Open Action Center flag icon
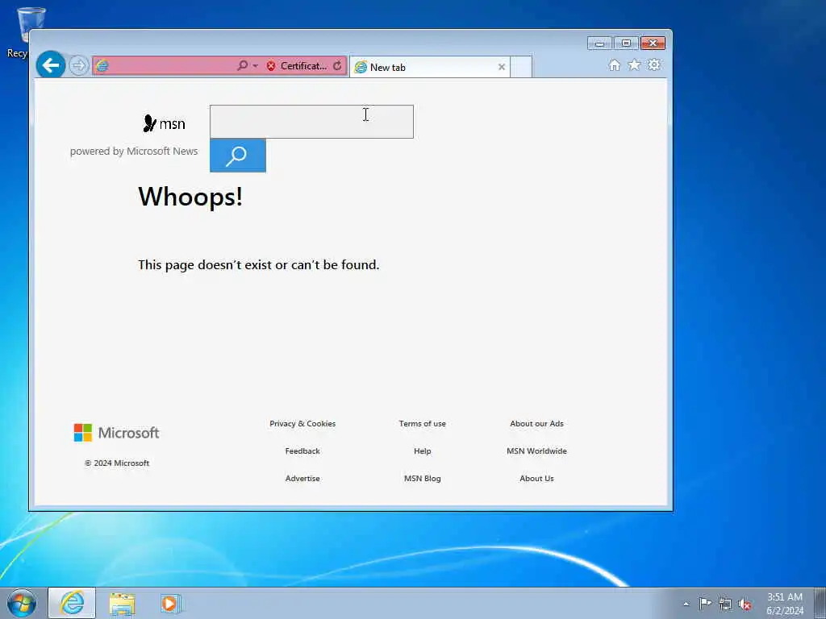 pyautogui.click(x=705, y=604)
